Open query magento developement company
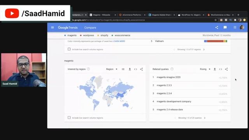 [x=174, y=101]
